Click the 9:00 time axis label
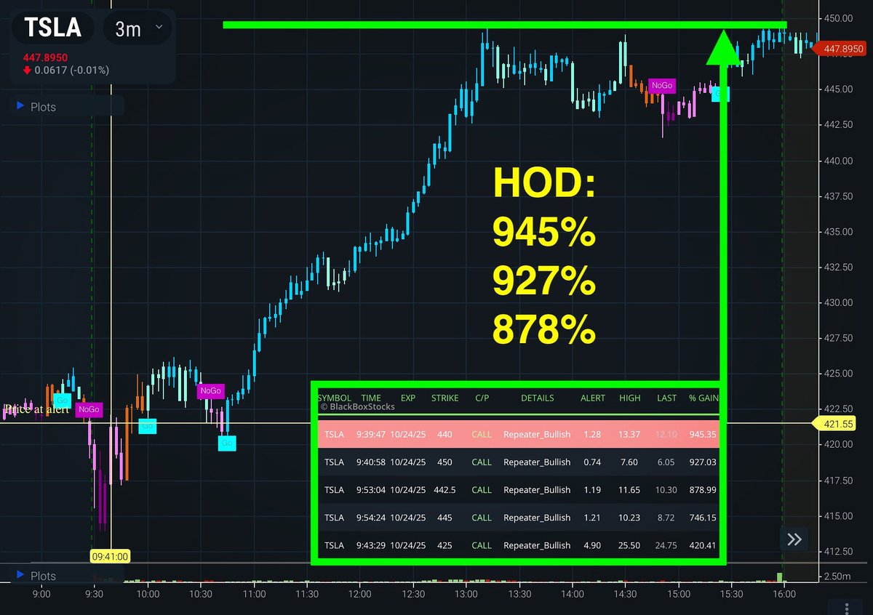 tap(42, 595)
